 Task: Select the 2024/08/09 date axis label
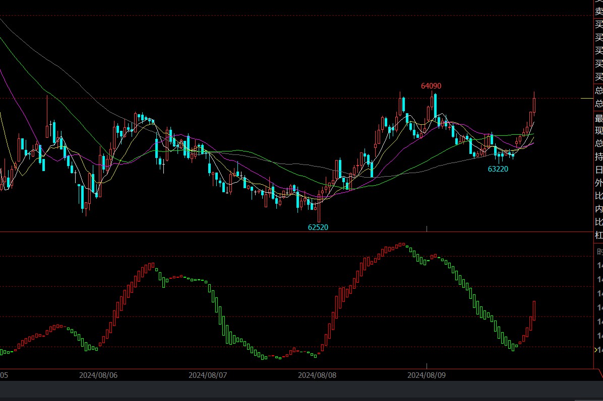pyautogui.click(x=427, y=375)
